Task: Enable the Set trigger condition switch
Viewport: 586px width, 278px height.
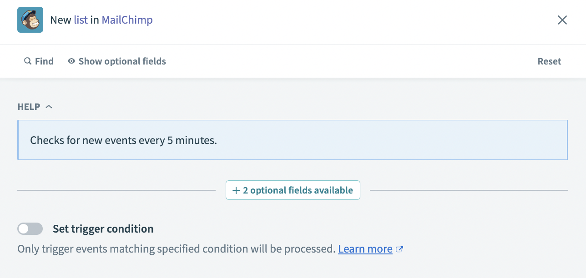Action: pos(30,229)
